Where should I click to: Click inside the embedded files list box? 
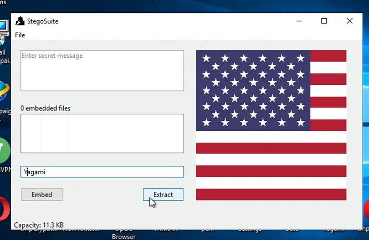click(102, 133)
